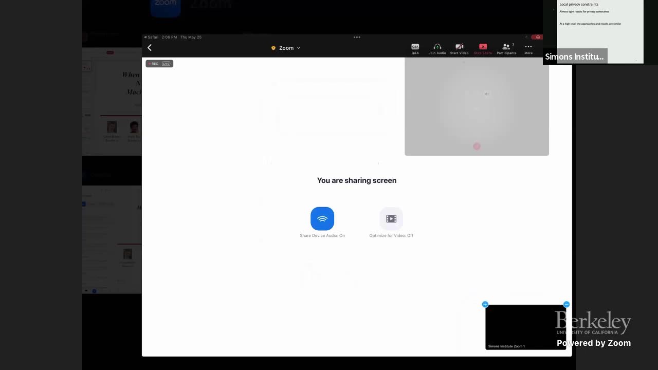The width and height of the screenshot is (658, 370).
Task: Click the Simons Institu... name label
Action: [x=575, y=57]
